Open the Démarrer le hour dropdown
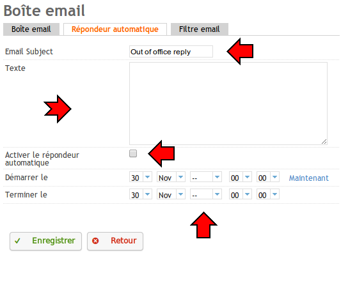Viewport: 341px width, 285px height. pos(241,177)
